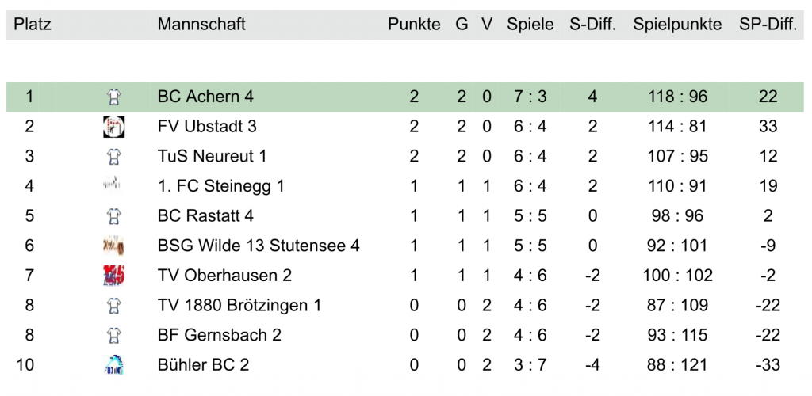Click the BSG Wilde 13 Stutensee logo
The image size is (812, 396).
click(114, 246)
